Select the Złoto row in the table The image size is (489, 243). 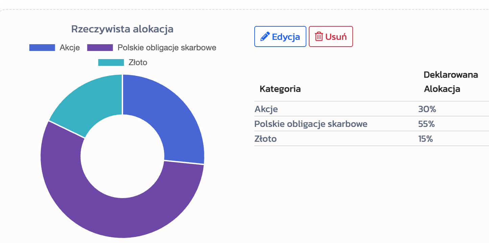pos(265,138)
